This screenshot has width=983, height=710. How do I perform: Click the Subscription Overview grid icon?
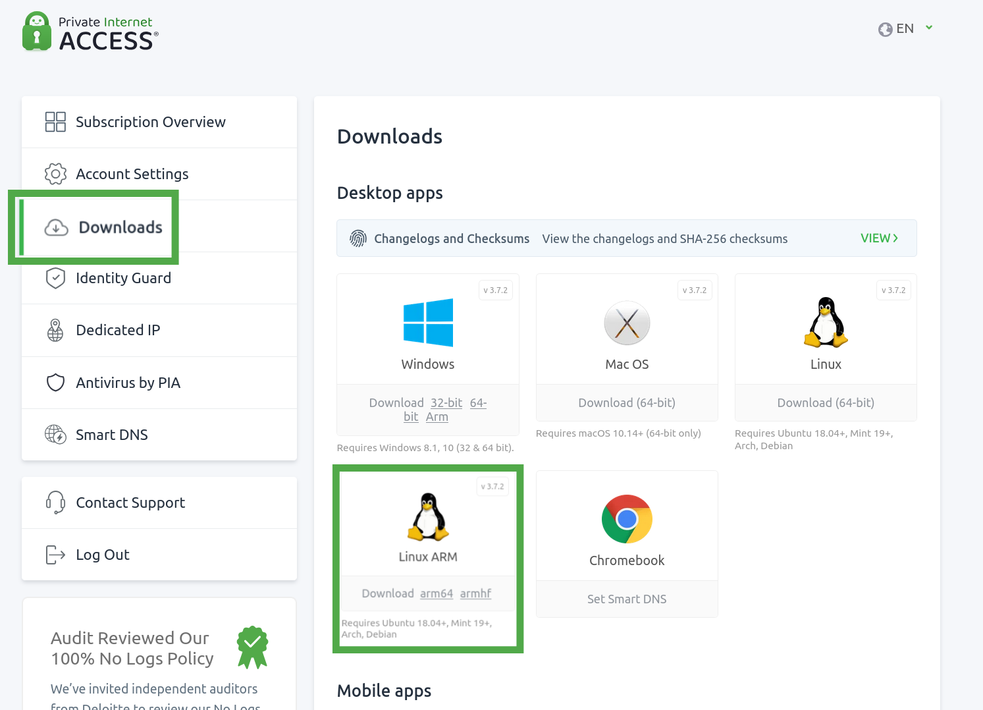[x=55, y=122]
